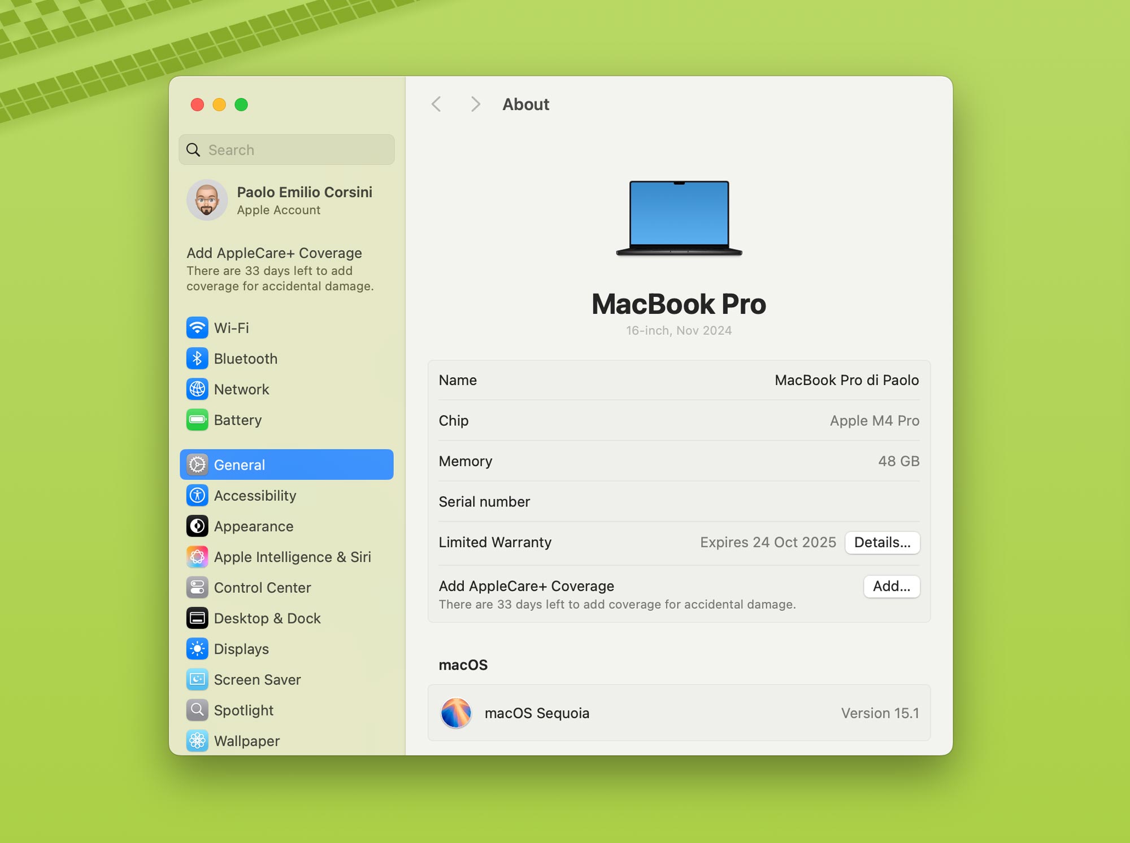Viewport: 1130px width, 843px height.
Task: Click the Memory row label
Action: (466, 461)
